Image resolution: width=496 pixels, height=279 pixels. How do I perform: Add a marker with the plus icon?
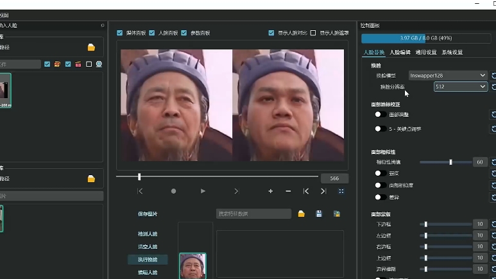click(271, 191)
